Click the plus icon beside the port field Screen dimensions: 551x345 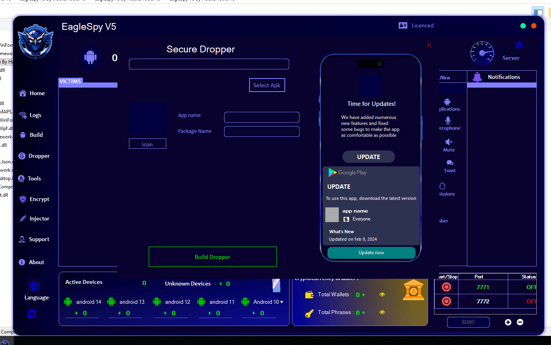(x=508, y=322)
